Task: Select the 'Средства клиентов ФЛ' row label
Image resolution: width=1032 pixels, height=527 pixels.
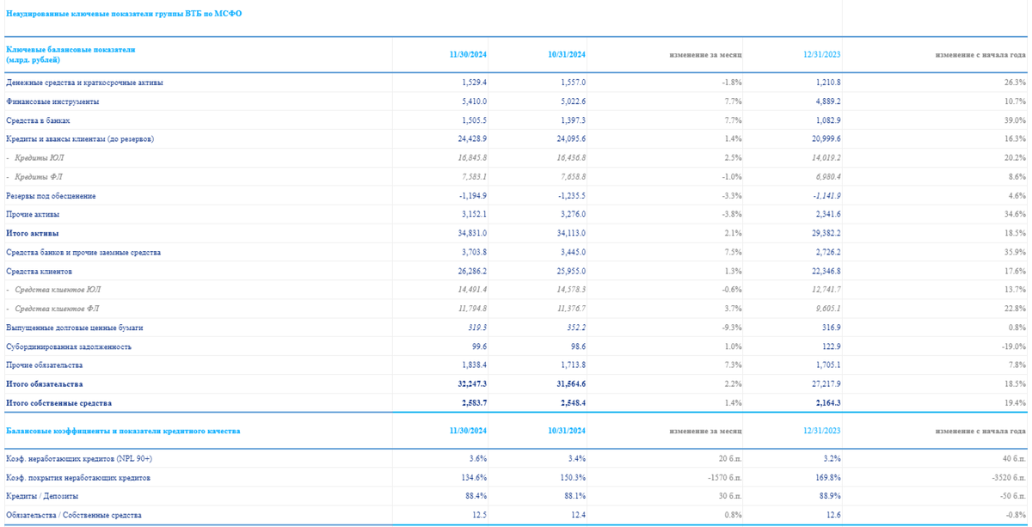Action: (x=57, y=309)
